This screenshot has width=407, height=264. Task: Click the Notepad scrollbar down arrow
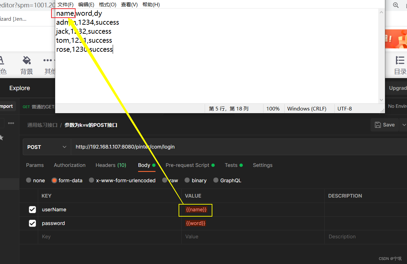(x=382, y=100)
